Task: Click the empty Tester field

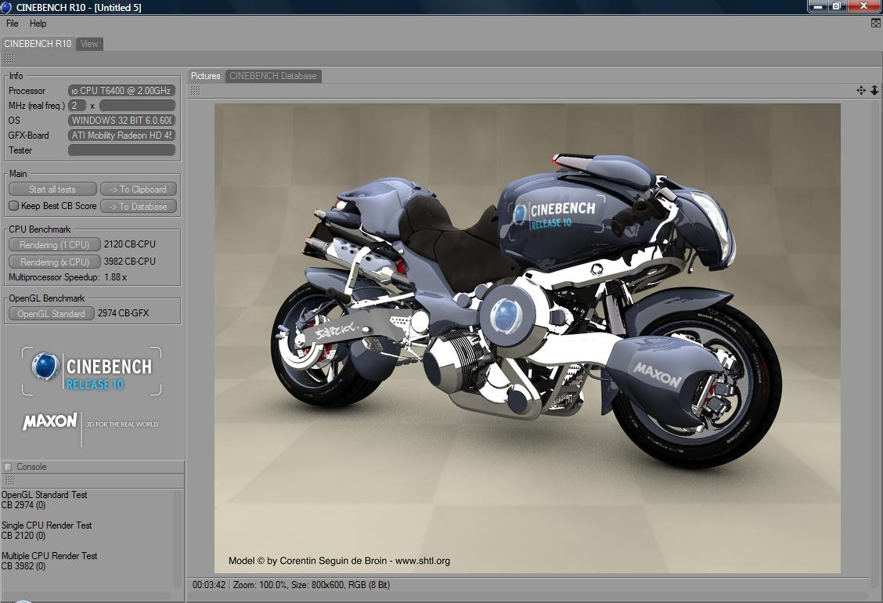Action: tap(121, 150)
